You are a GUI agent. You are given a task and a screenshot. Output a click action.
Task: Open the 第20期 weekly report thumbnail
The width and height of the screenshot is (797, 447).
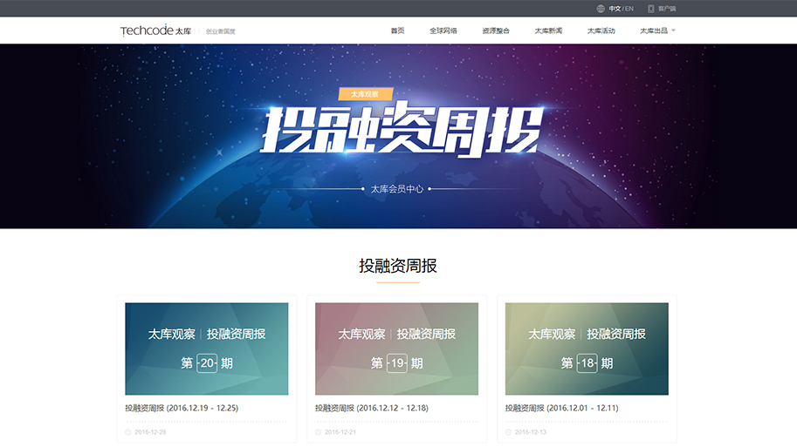tap(206, 349)
